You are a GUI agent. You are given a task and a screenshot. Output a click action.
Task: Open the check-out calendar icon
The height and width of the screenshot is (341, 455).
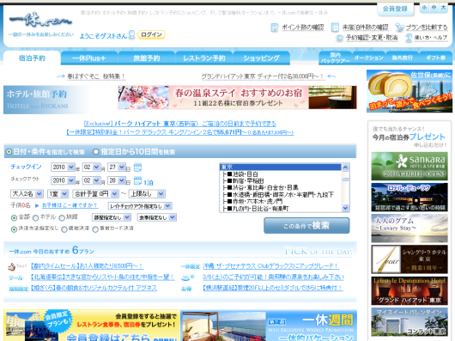coord(137,180)
